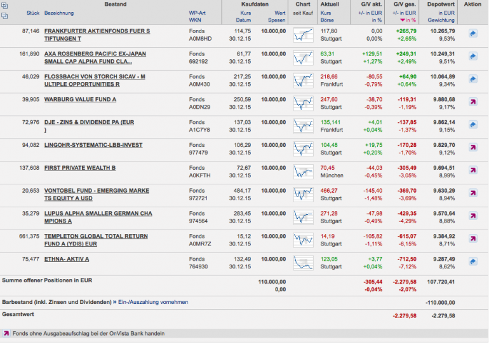
Task: Click blue action arrow for DJE Zins & Dividende
Action: [x=473, y=125]
